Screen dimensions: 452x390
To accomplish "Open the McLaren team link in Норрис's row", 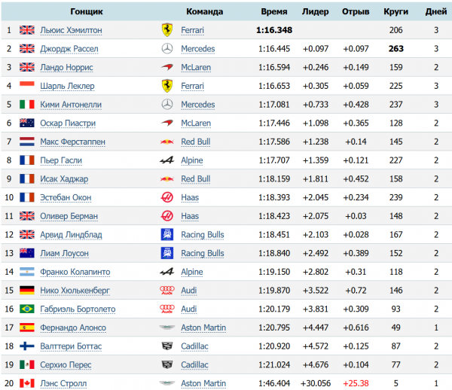I will tap(196, 68).
